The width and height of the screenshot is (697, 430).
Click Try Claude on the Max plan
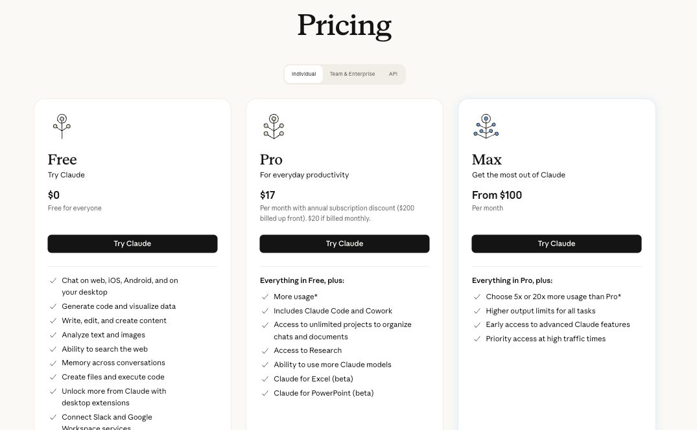coord(556,243)
